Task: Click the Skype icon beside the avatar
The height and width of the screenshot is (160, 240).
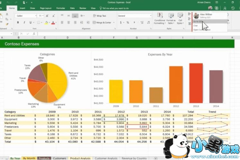Action: click(216, 8)
